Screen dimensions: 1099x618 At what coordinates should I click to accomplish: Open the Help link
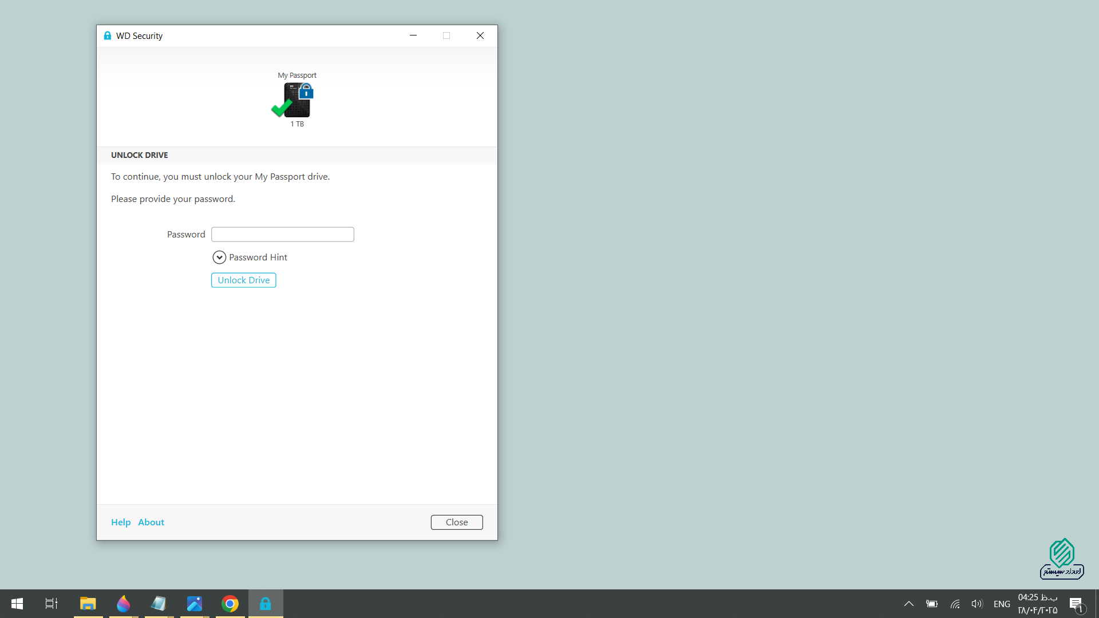pos(121,522)
